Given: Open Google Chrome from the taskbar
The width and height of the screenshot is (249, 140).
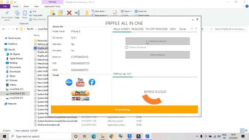Looking at the screenshot, I should coord(112,136).
